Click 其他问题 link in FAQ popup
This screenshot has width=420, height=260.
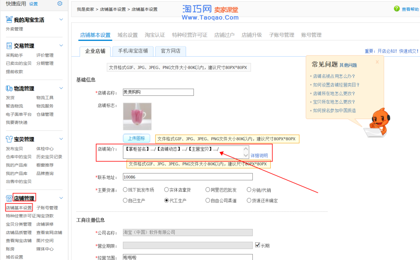coord(348,65)
